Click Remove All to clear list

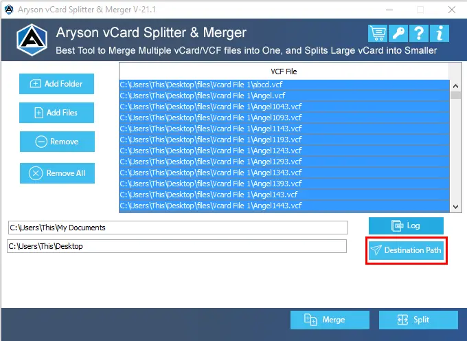click(57, 173)
